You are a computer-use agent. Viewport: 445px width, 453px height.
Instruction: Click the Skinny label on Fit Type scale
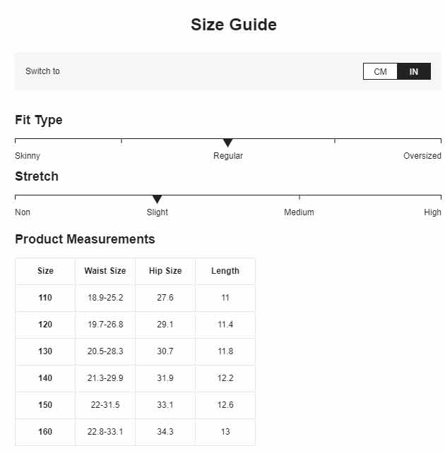point(28,156)
